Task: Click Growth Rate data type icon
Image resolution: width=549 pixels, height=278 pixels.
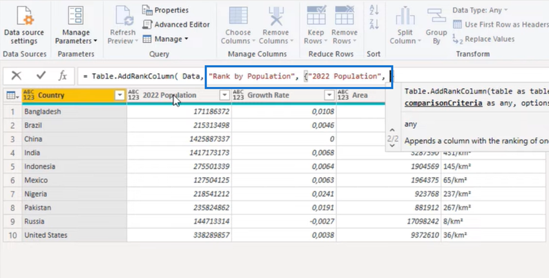Action: (x=238, y=95)
